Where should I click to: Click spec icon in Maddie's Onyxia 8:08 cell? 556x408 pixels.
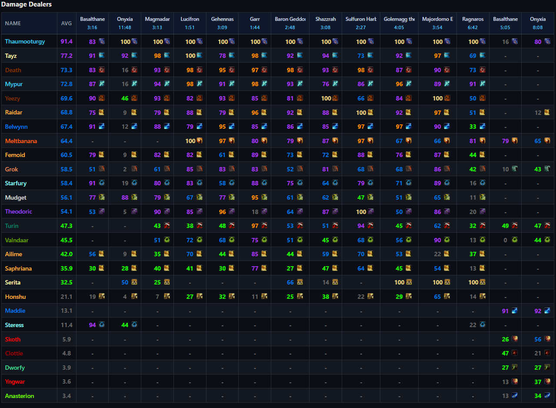coord(547,311)
